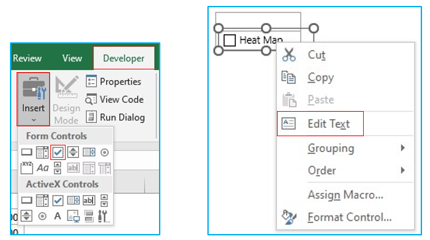The height and width of the screenshot is (240, 430).
Task: Tick the Heat Map checkbox
Action: pos(229,40)
